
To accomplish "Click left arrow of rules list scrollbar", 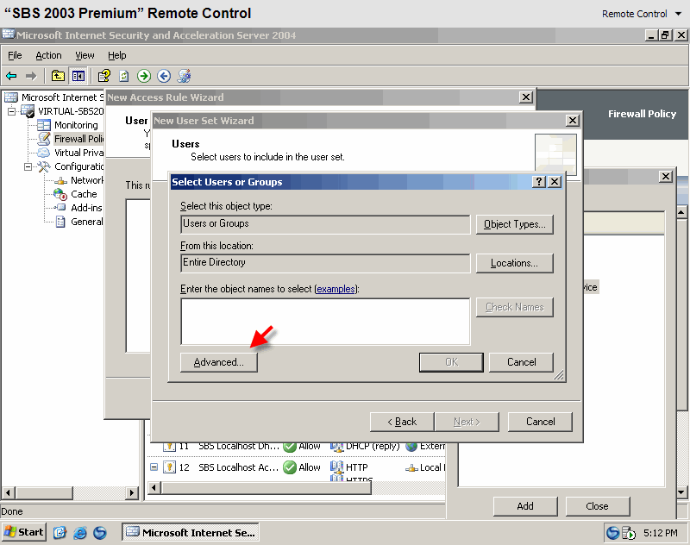I will [154, 487].
